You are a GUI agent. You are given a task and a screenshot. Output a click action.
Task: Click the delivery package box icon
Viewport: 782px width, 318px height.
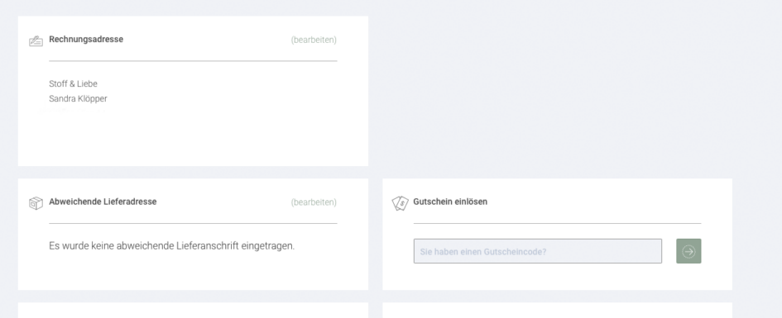click(x=36, y=203)
